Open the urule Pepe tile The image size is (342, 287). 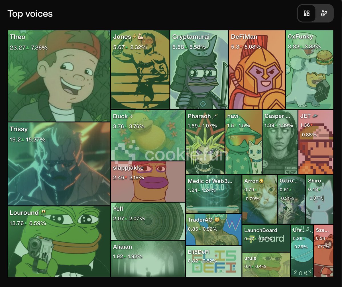click(x=266, y=265)
